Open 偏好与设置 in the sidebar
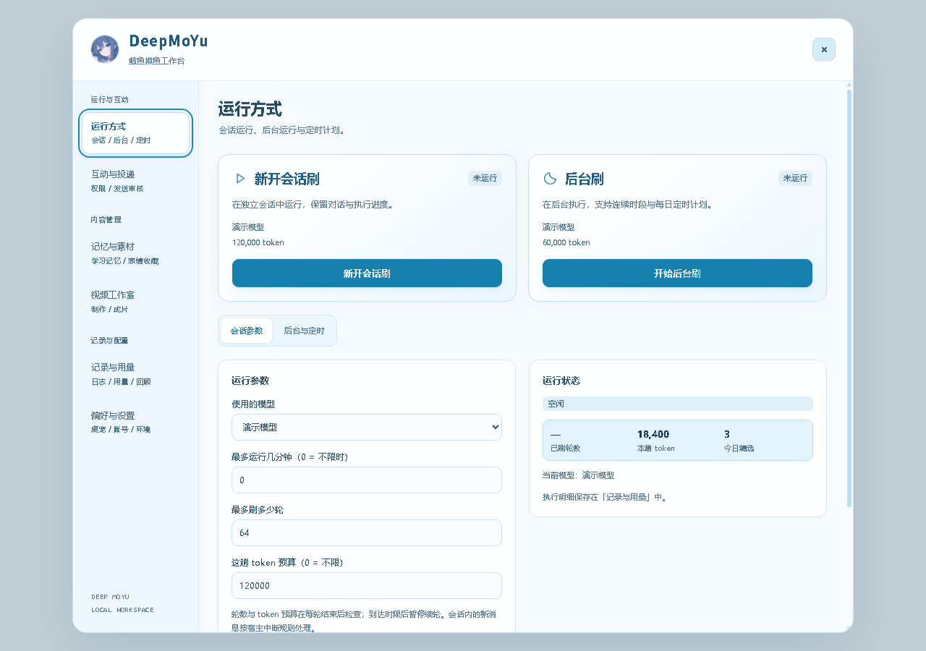The height and width of the screenshot is (651, 926). click(135, 422)
